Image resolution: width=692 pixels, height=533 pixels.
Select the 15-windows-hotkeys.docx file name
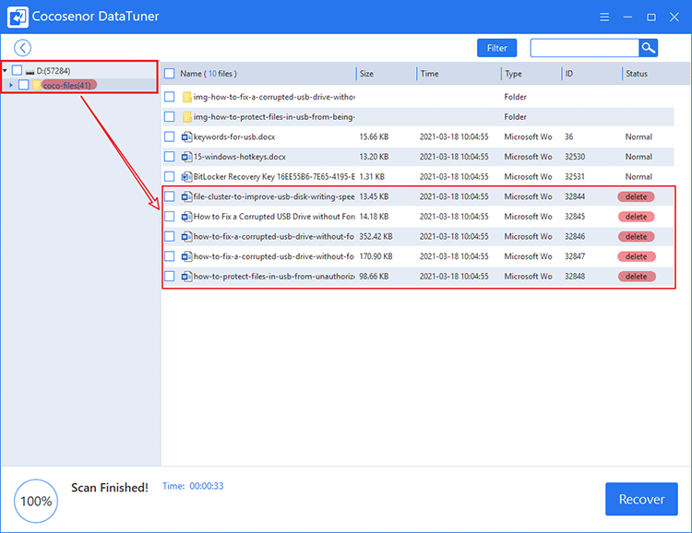point(240,157)
